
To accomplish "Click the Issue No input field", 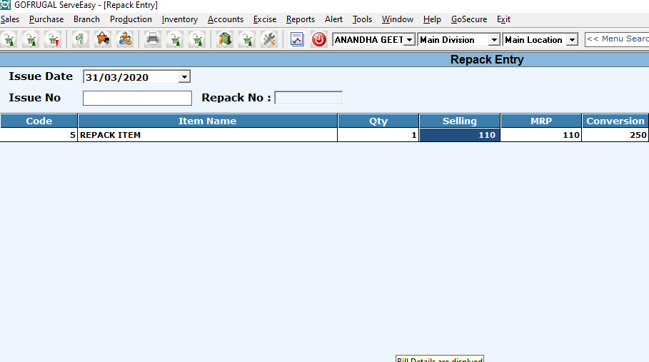I will (x=137, y=98).
